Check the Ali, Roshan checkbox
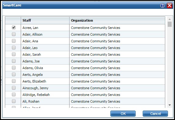The image size is (175, 120). click(14, 101)
